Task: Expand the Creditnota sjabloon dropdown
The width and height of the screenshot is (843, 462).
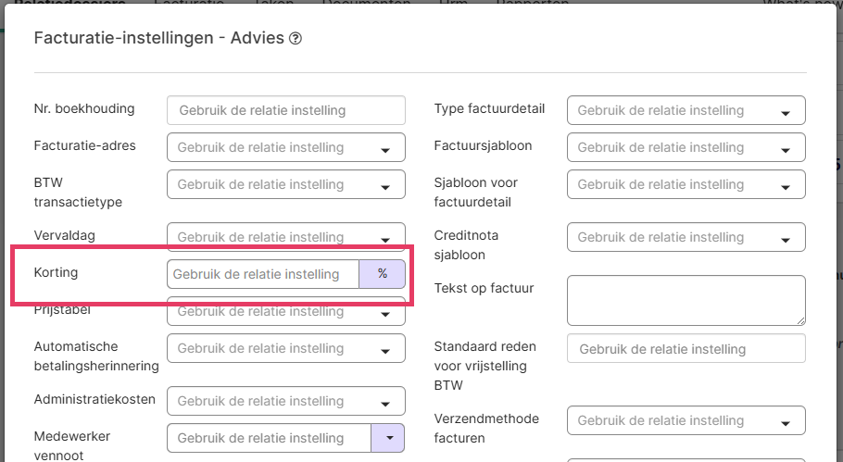Action: click(686, 237)
